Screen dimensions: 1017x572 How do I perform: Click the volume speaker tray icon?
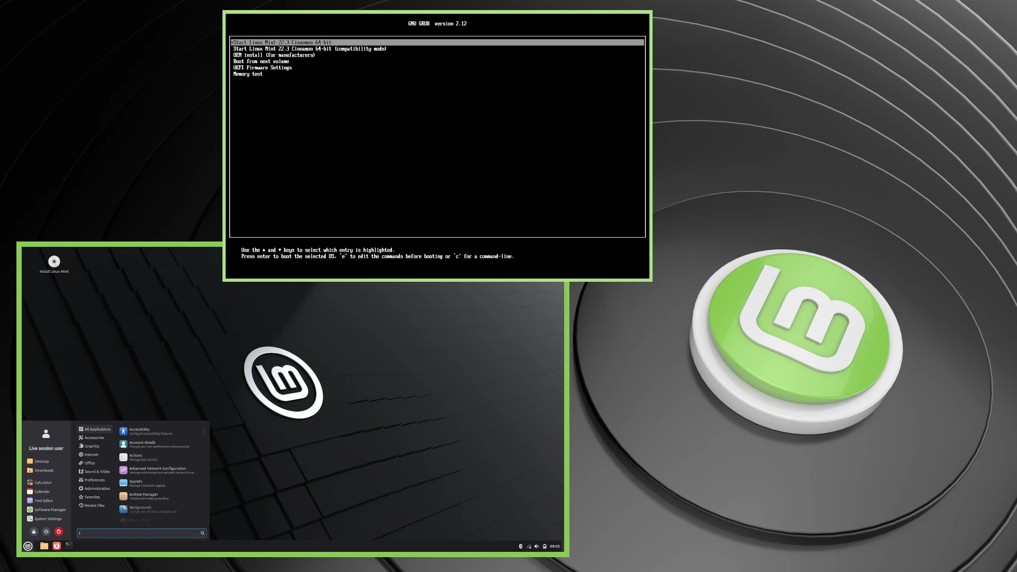pos(537,546)
